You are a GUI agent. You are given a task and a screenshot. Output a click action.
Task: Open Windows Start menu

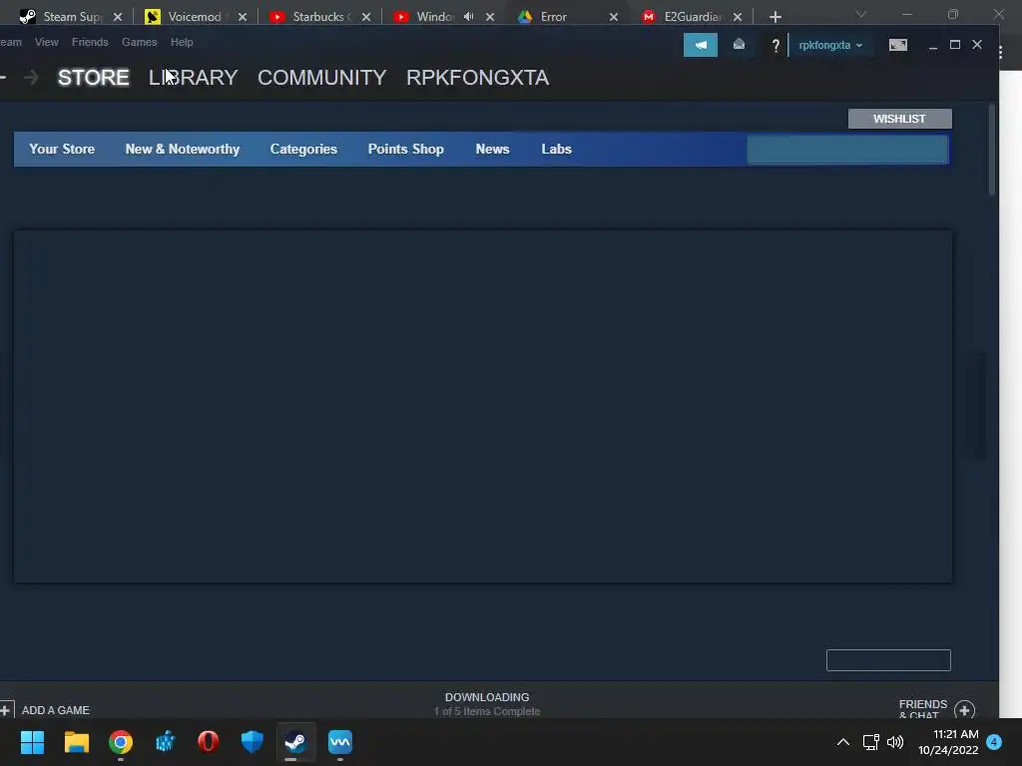point(32,742)
